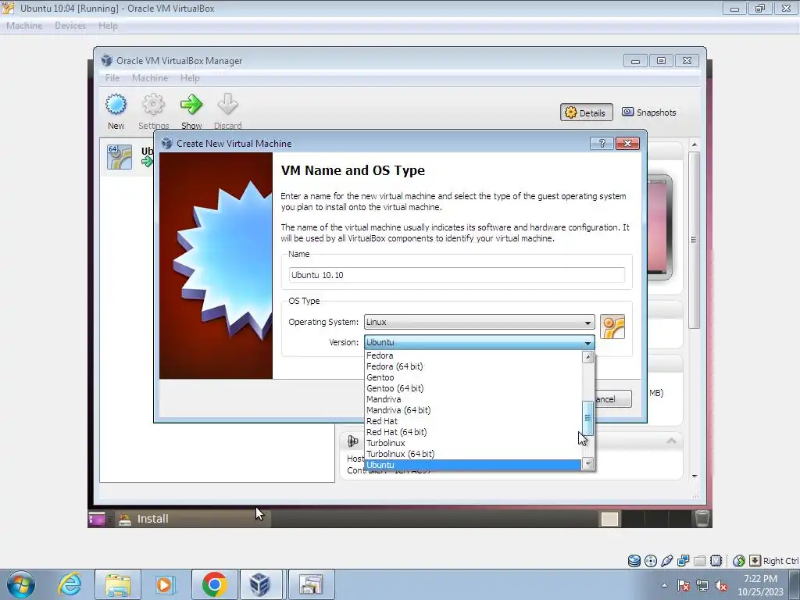Viewport: 800px width, 600px height.
Task: Click the USB devices indicator icon
Action: tap(667, 561)
